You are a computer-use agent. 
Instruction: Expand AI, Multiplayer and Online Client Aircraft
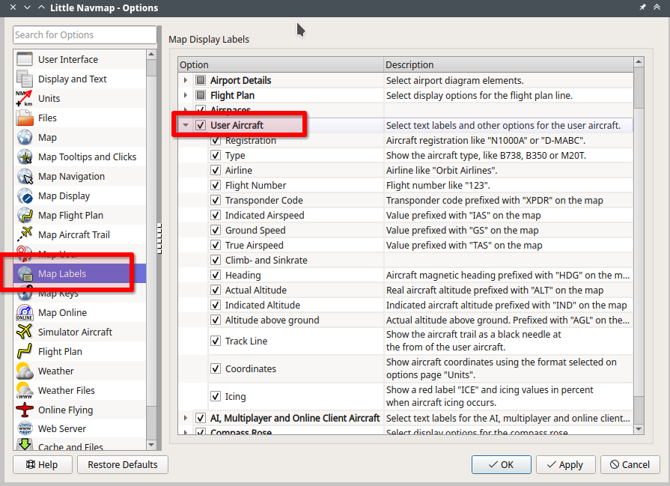tap(186, 418)
